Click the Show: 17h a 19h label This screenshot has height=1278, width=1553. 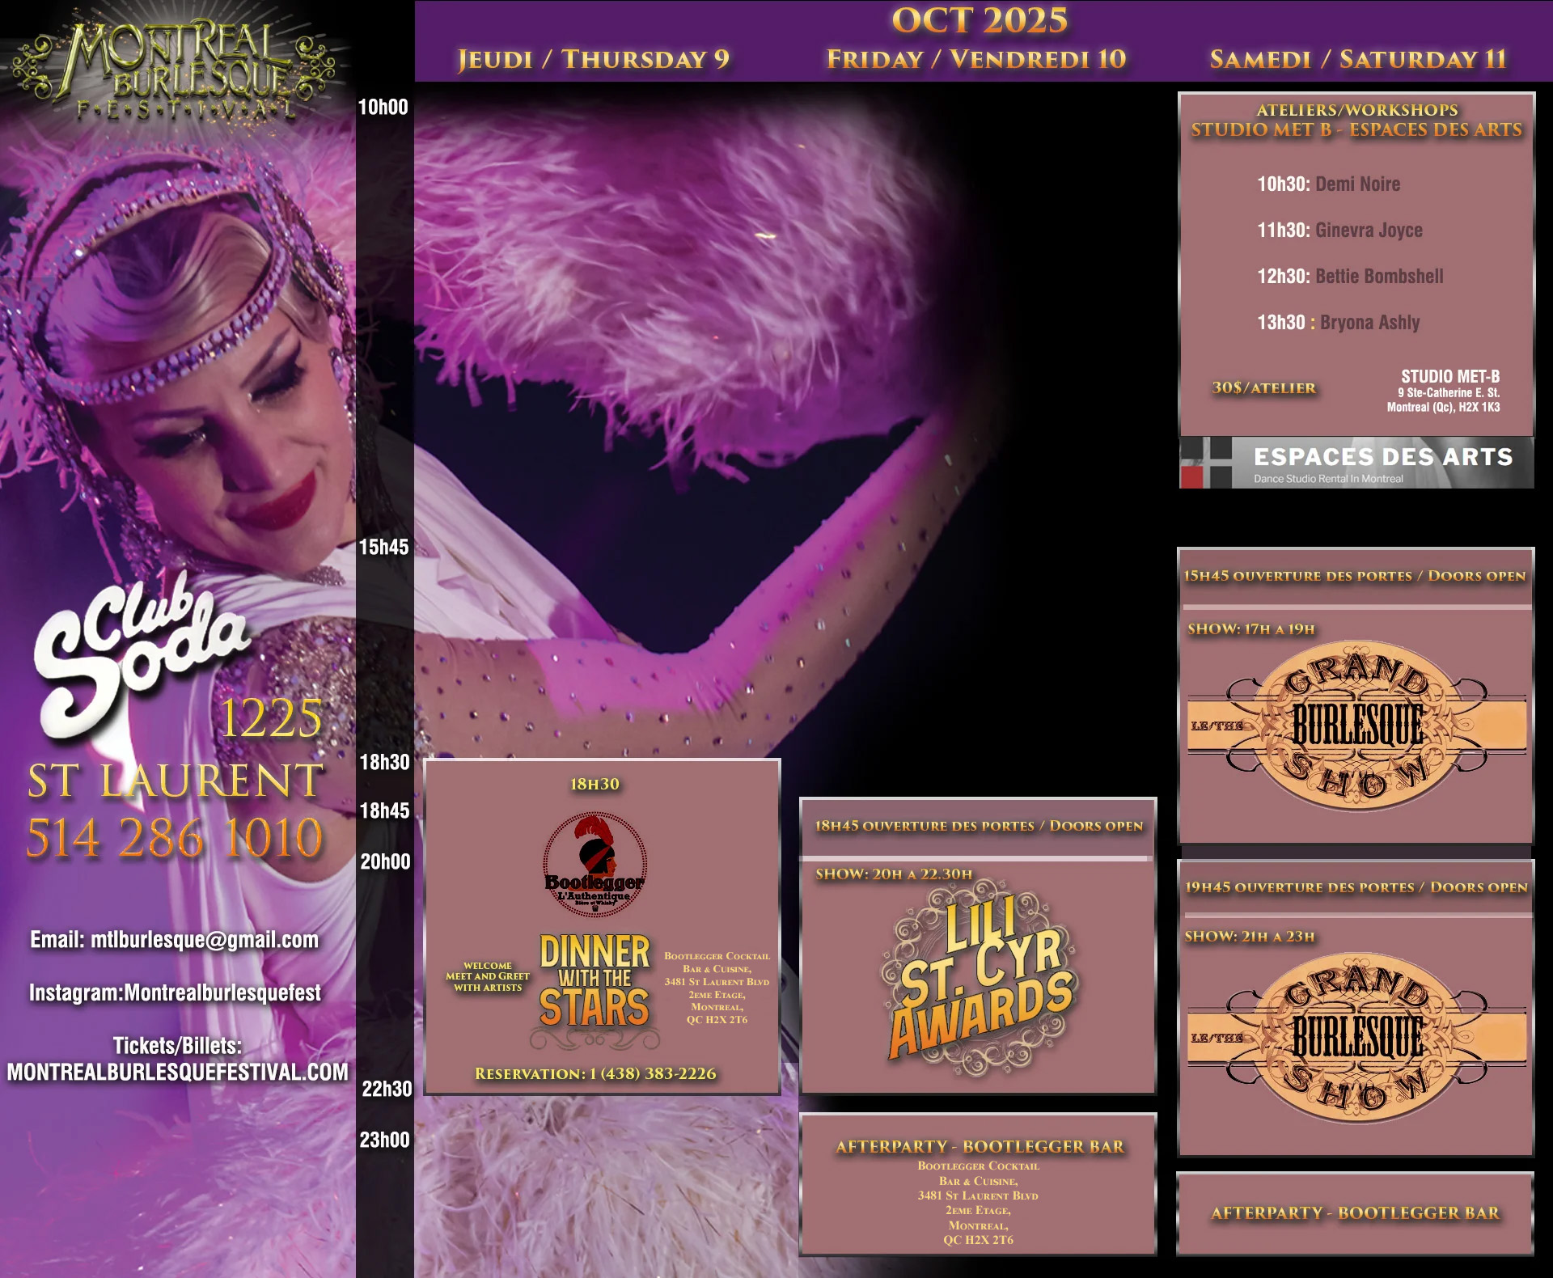tap(1251, 629)
